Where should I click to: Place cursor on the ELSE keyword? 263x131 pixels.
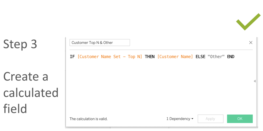point(200,57)
